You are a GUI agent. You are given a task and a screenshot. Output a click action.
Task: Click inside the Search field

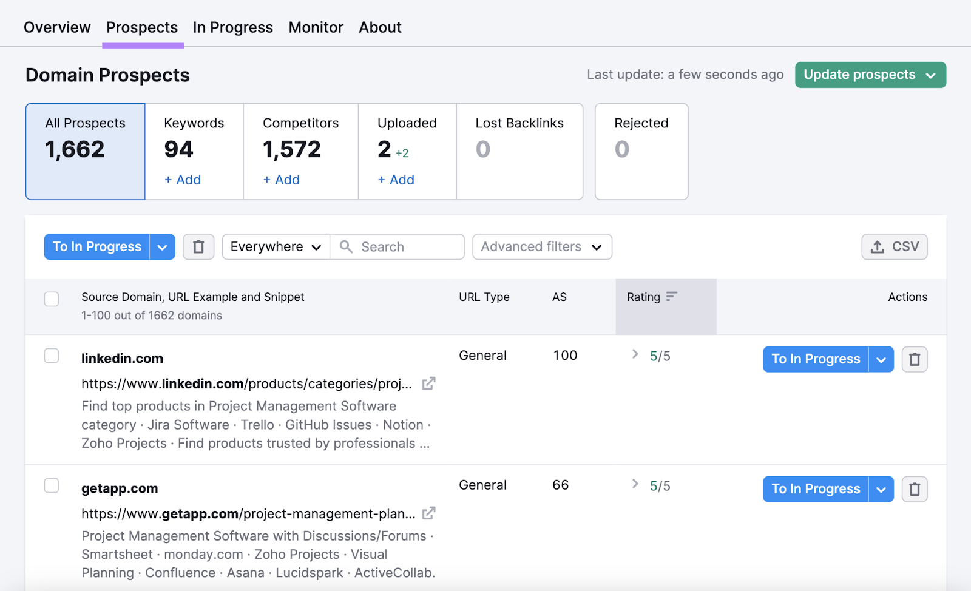(x=401, y=247)
